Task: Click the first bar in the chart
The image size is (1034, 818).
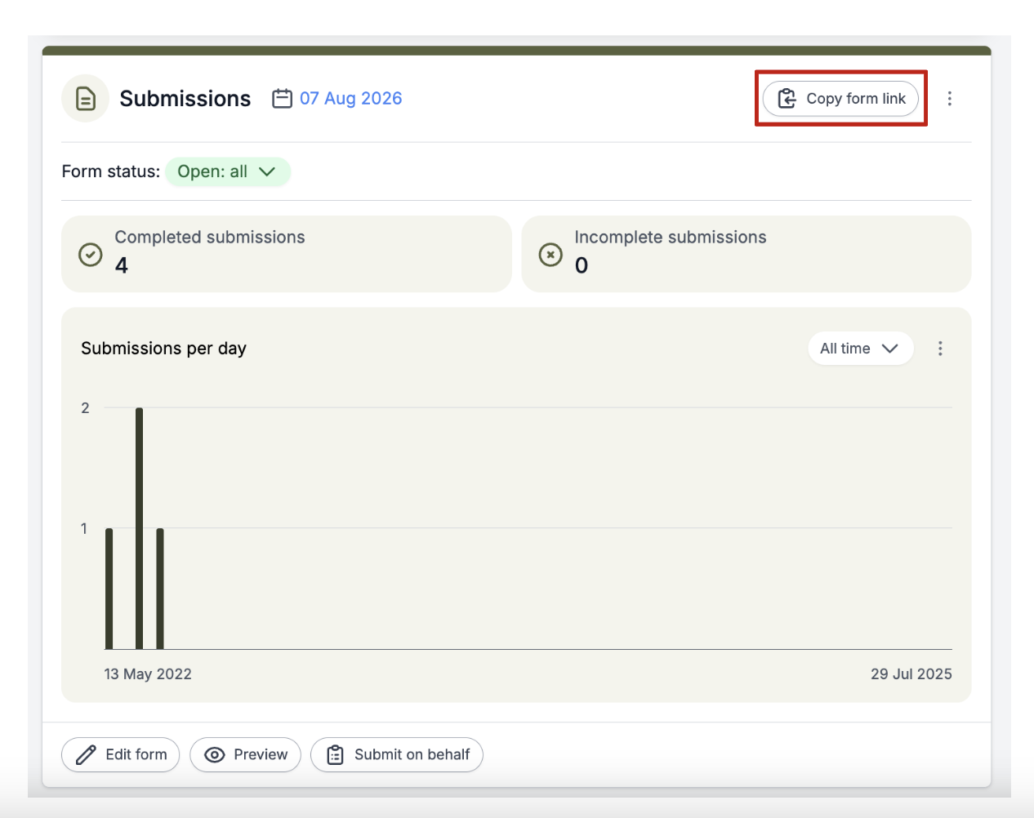Action: [109, 589]
